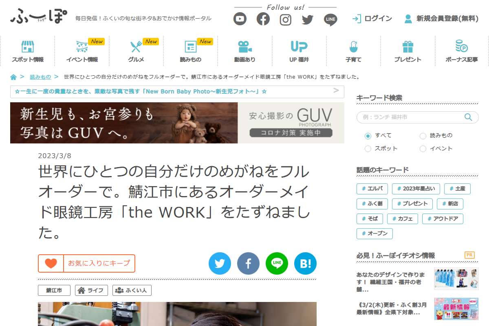Select the スポット radio button
489x326 pixels.
pyautogui.click(x=368, y=149)
